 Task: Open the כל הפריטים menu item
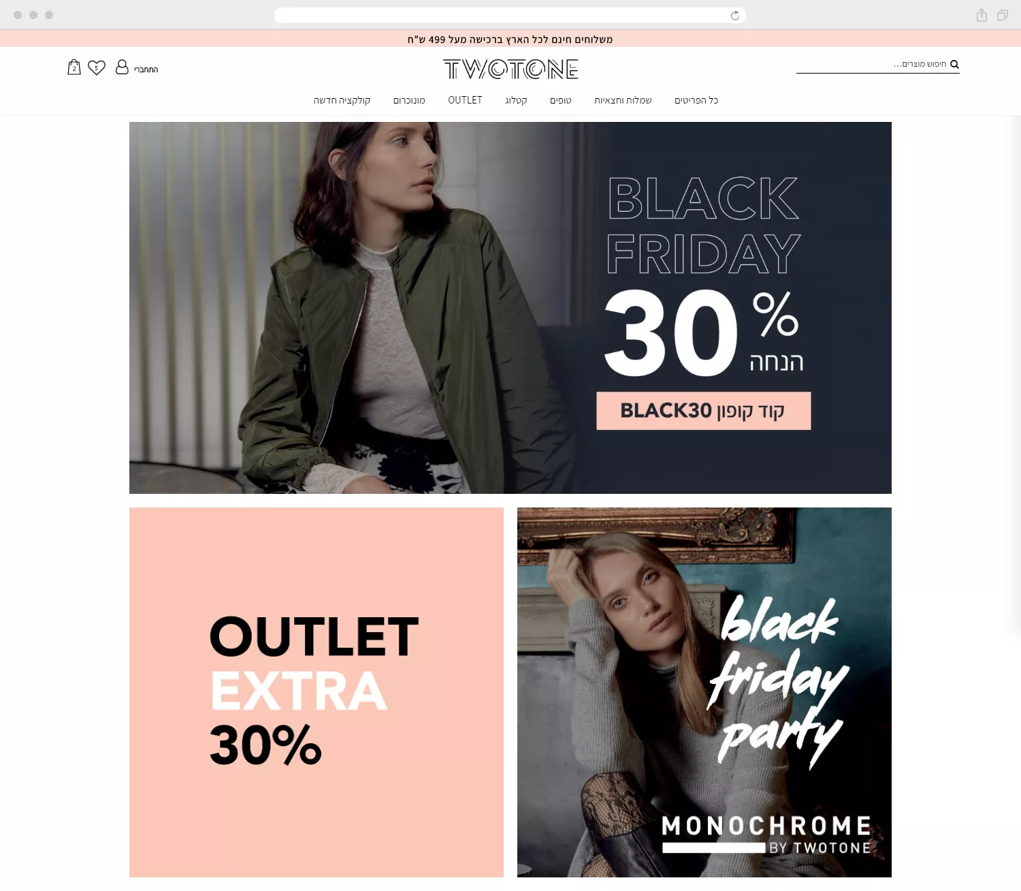696,100
